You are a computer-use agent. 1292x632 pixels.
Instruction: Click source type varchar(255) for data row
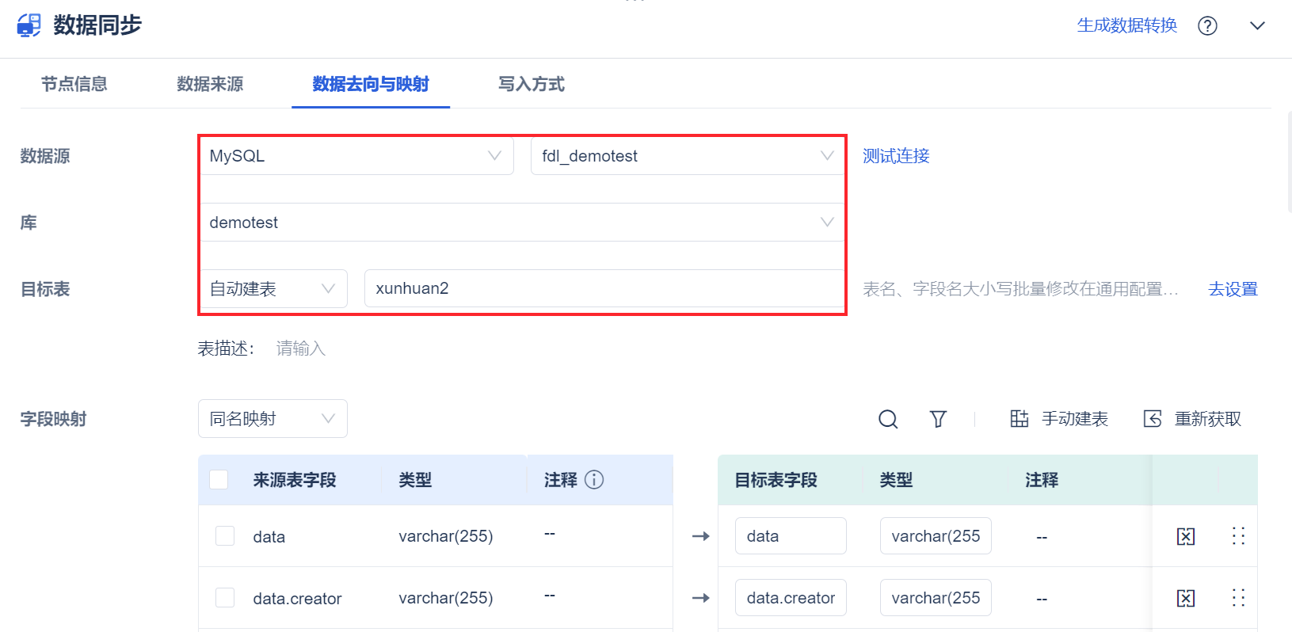coord(446,536)
